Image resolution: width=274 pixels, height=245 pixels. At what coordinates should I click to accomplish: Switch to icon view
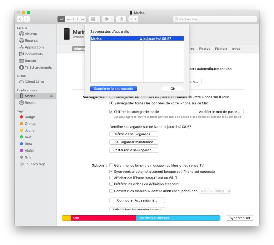pos(61,19)
